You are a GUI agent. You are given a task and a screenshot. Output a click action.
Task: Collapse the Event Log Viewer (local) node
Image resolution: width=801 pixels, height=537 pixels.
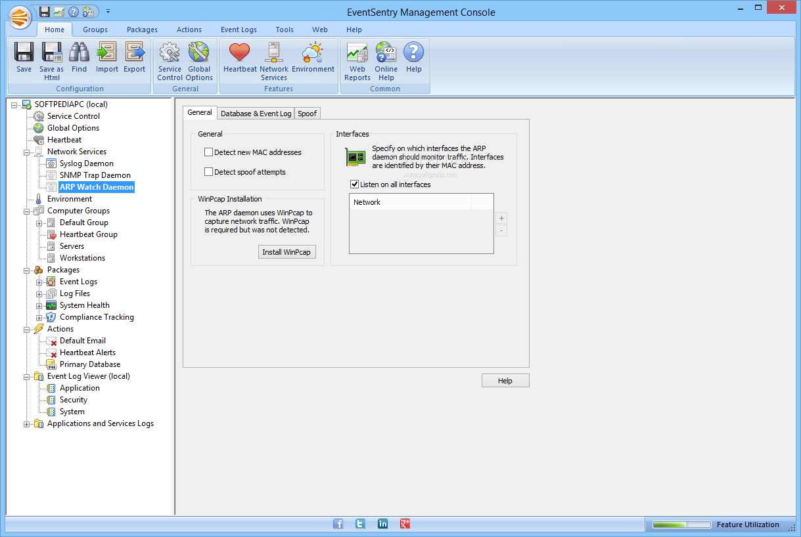[x=27, y=376]
